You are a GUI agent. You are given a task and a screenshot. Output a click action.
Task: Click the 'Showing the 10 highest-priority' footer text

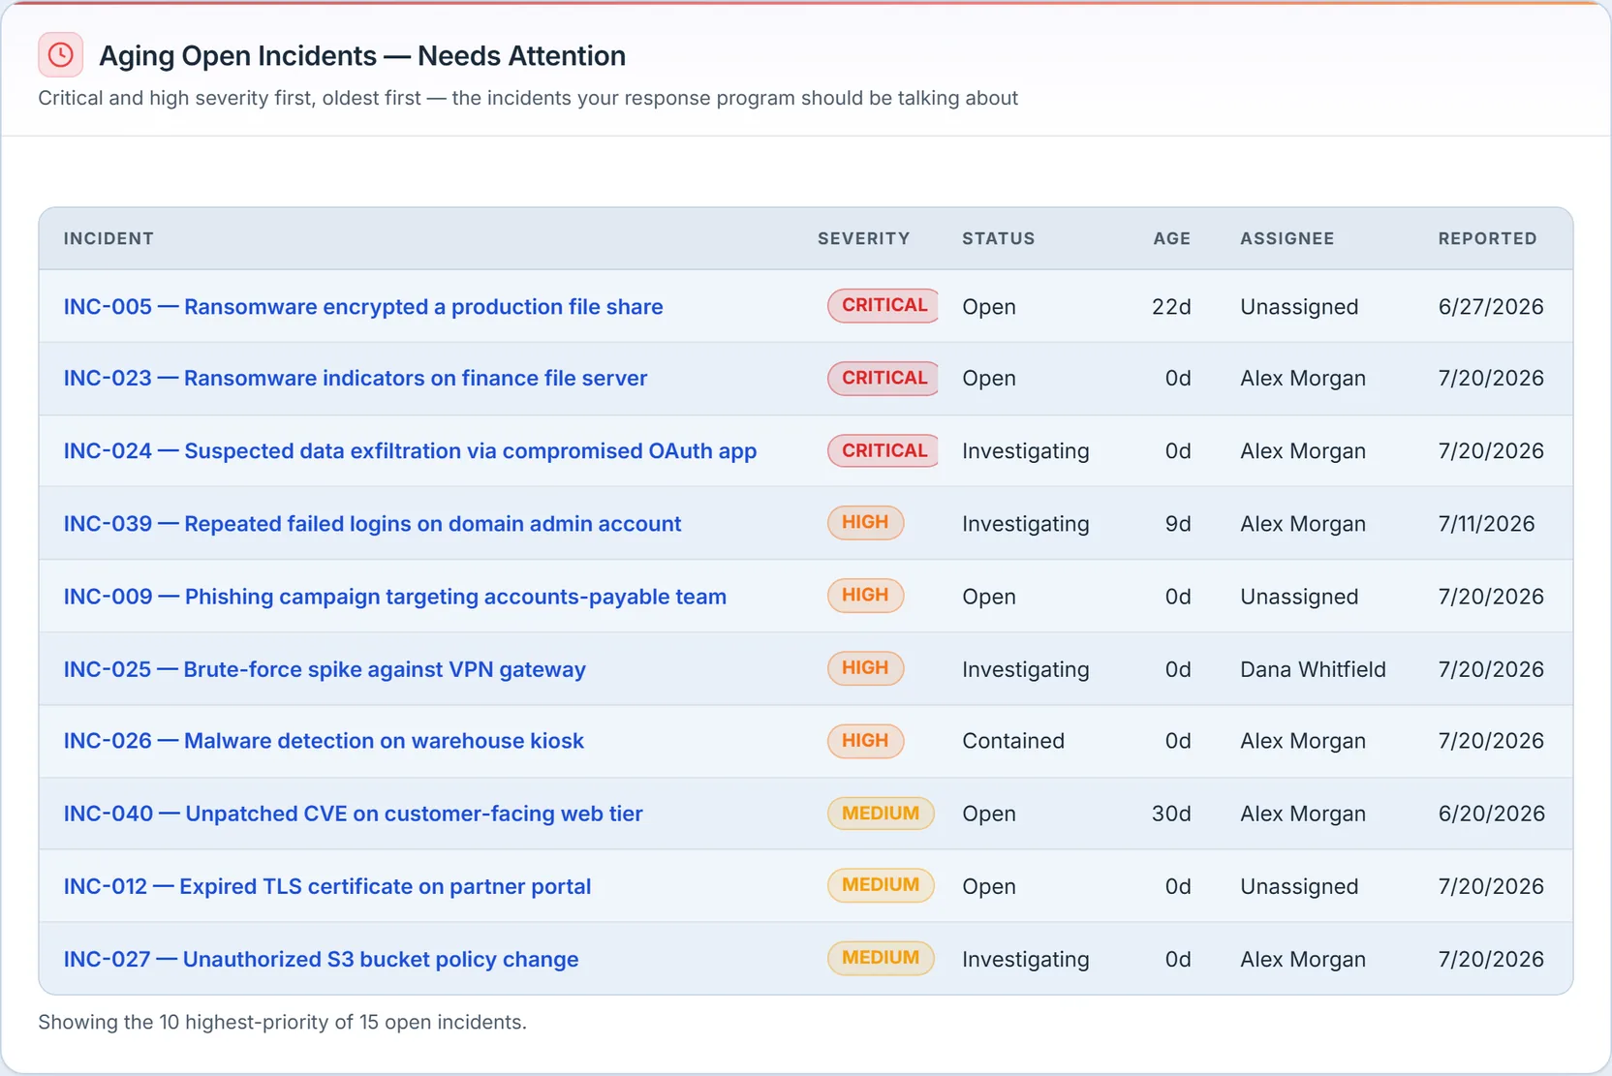pos(282,1022)
